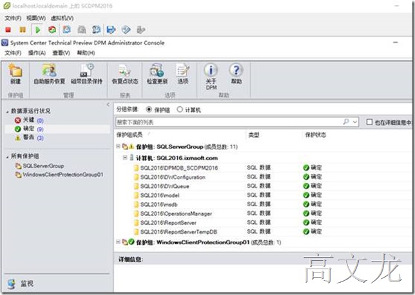This screenshot has width=415, height=295.
Task: Select the 保护组 radio button
Action: [149, 109]
